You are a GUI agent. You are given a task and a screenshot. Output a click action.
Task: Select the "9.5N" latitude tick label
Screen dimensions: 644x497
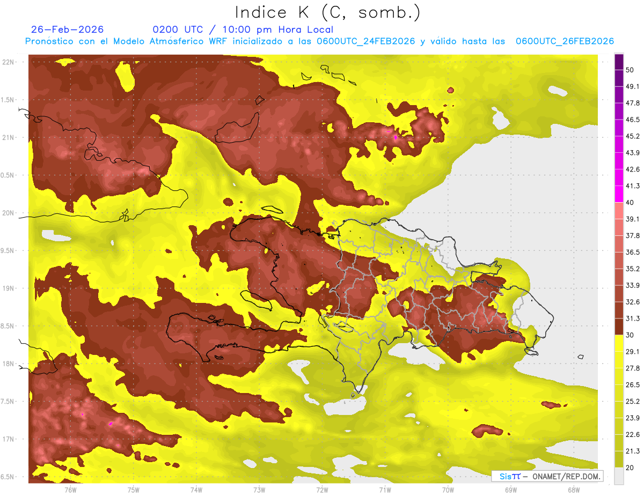click(x=8, y=251)
